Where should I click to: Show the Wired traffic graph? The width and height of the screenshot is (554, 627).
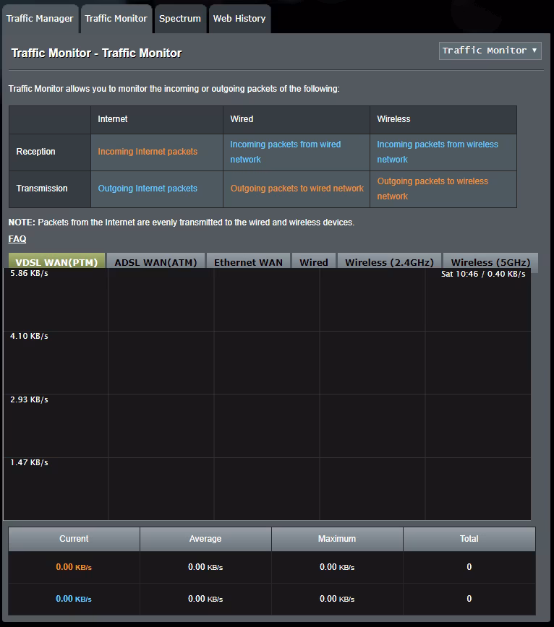[x=314, y=262]
